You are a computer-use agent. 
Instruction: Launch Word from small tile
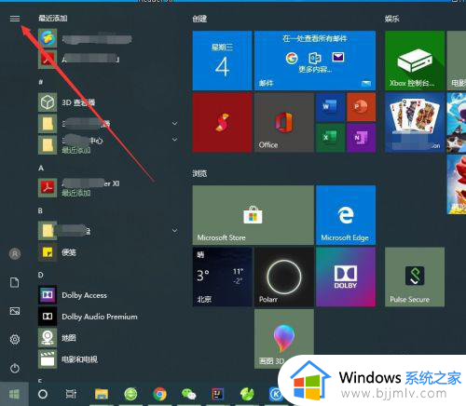(330, 107)
